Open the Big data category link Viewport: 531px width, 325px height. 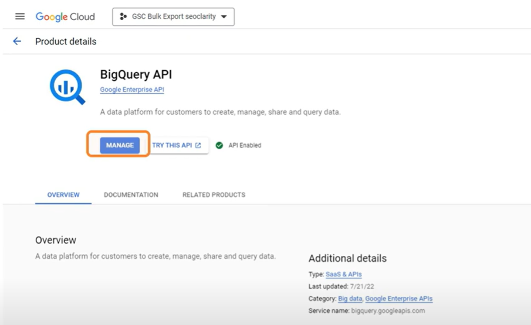350,299
